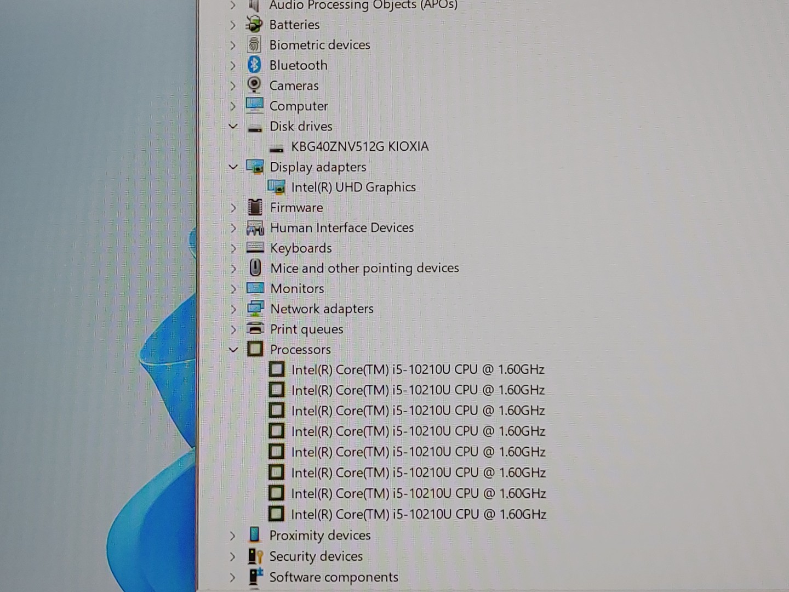Expand the Keyboards category
The image size is (789, 592).
(233, 248)
